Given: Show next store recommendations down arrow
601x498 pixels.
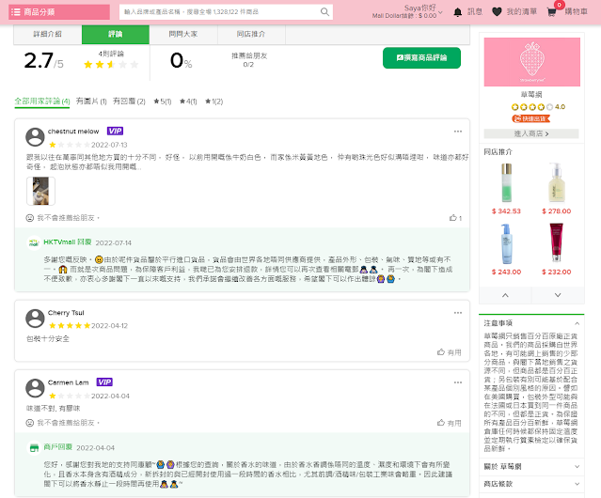Looking at the screenshot, I should coord(558,295).
